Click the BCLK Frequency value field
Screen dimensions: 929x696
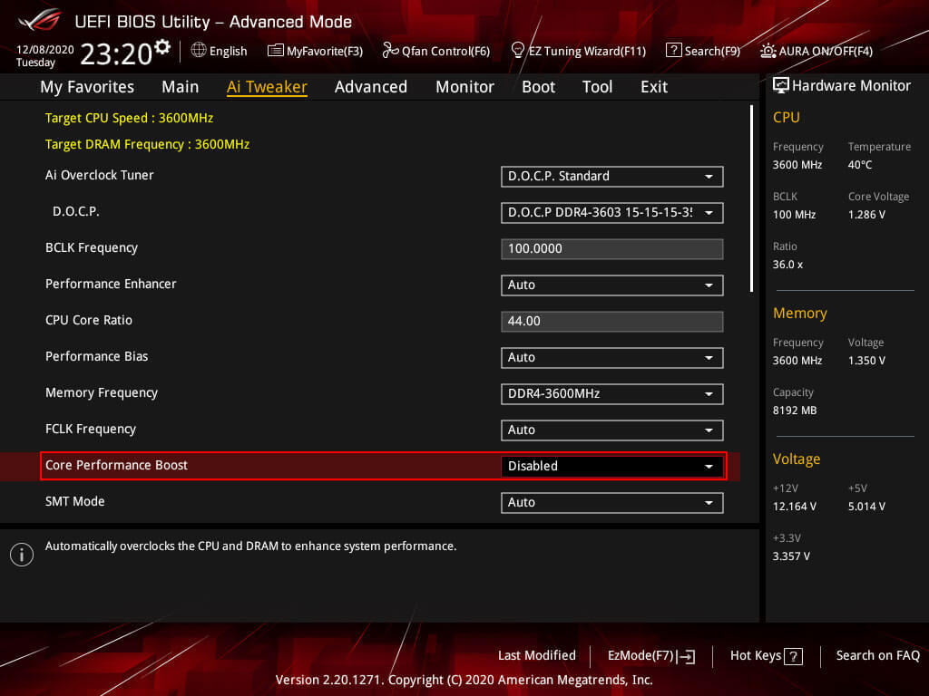point(612,248)
